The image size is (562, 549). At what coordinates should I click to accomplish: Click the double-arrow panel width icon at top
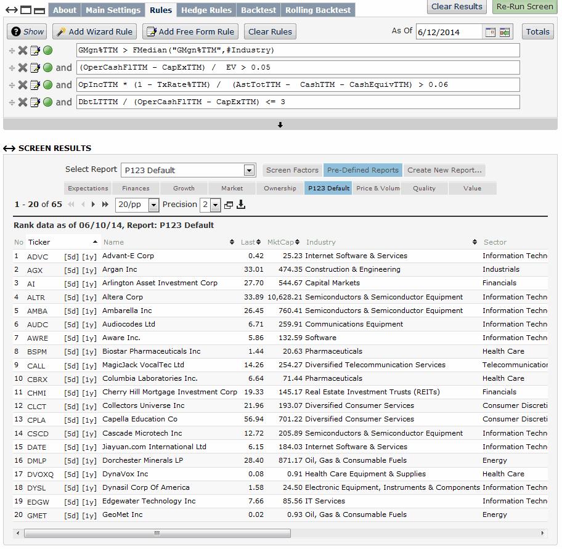click(12, 10)
